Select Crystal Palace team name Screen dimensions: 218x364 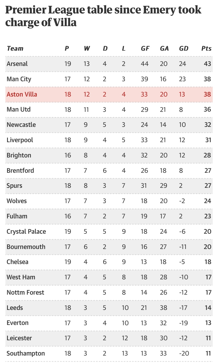(x=26, y=232)
